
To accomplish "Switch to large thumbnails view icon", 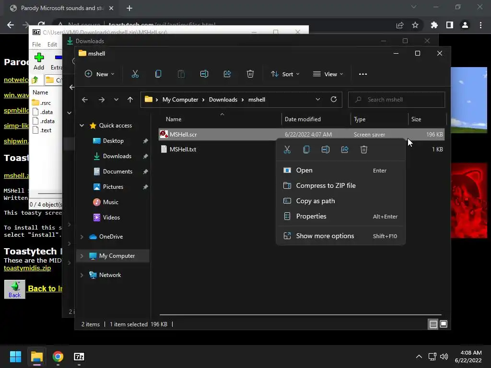I will pyautogui.click(x=444, y=324).
